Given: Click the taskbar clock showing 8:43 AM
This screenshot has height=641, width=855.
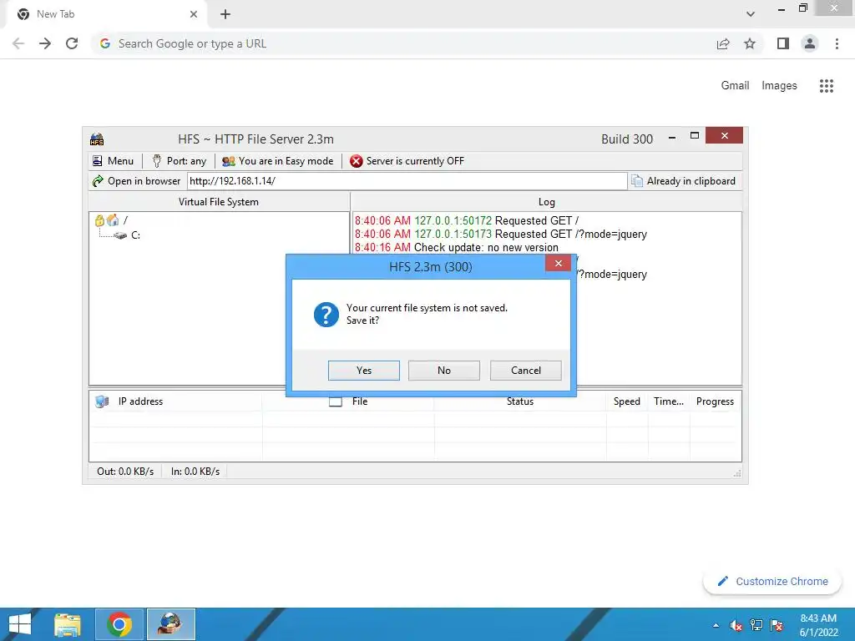Looking at the screenshot, I should pos(818,625).
